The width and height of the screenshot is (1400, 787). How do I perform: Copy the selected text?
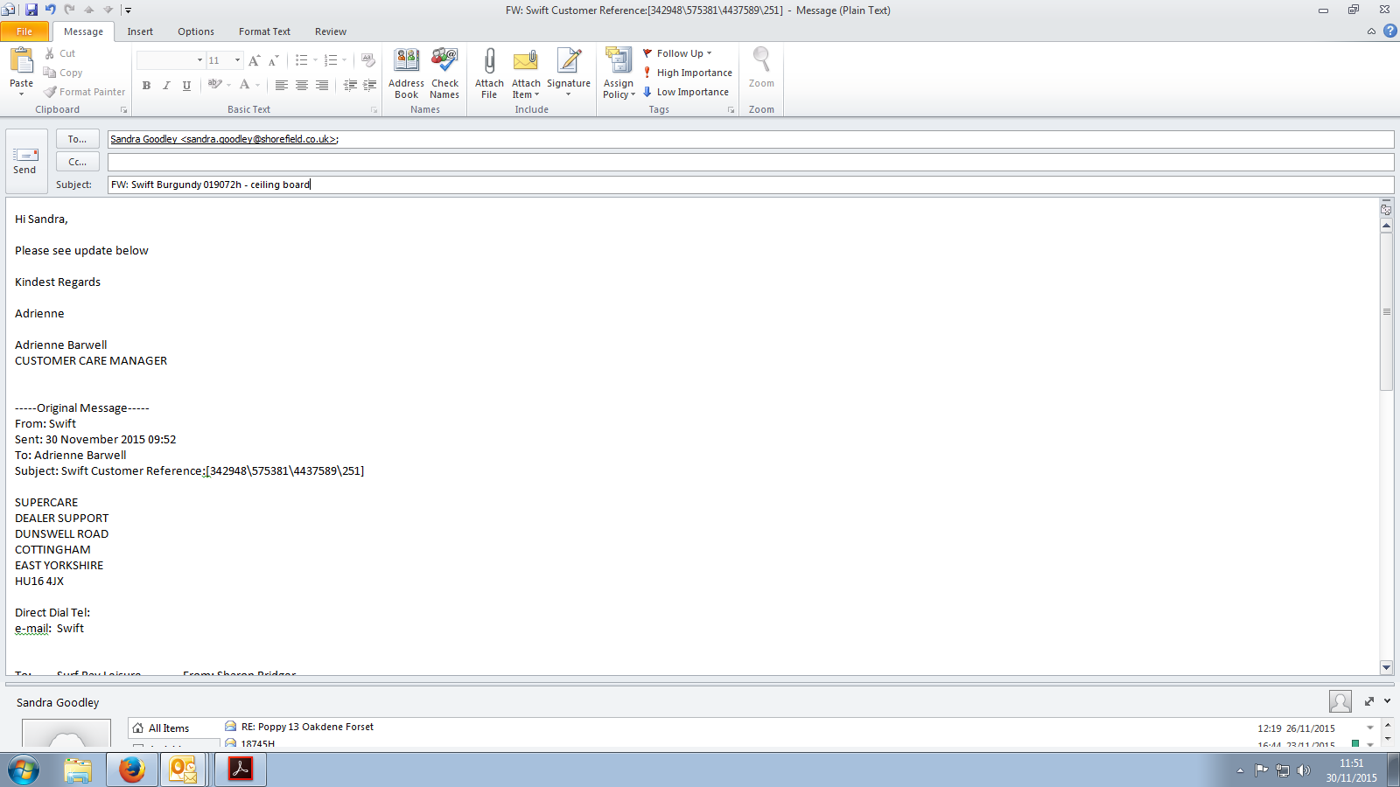coord(63,73)
